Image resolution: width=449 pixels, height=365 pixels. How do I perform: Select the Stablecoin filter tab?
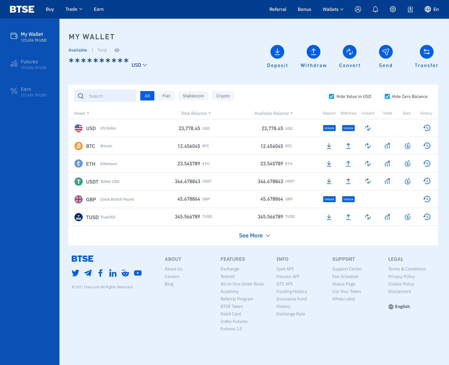coord(193,96)
